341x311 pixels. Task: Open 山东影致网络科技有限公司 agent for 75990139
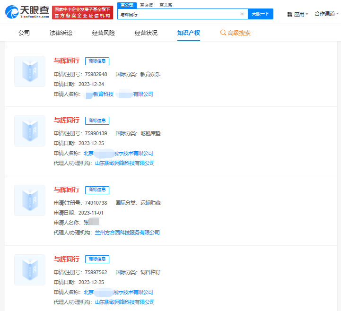125,163
